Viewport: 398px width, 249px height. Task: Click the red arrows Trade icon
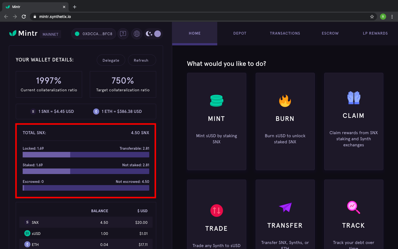click(x=217, y=211)
